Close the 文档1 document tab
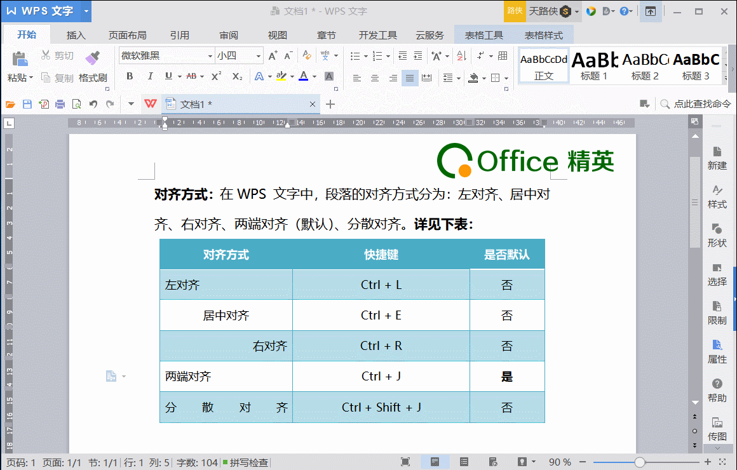 pos(313,104)
